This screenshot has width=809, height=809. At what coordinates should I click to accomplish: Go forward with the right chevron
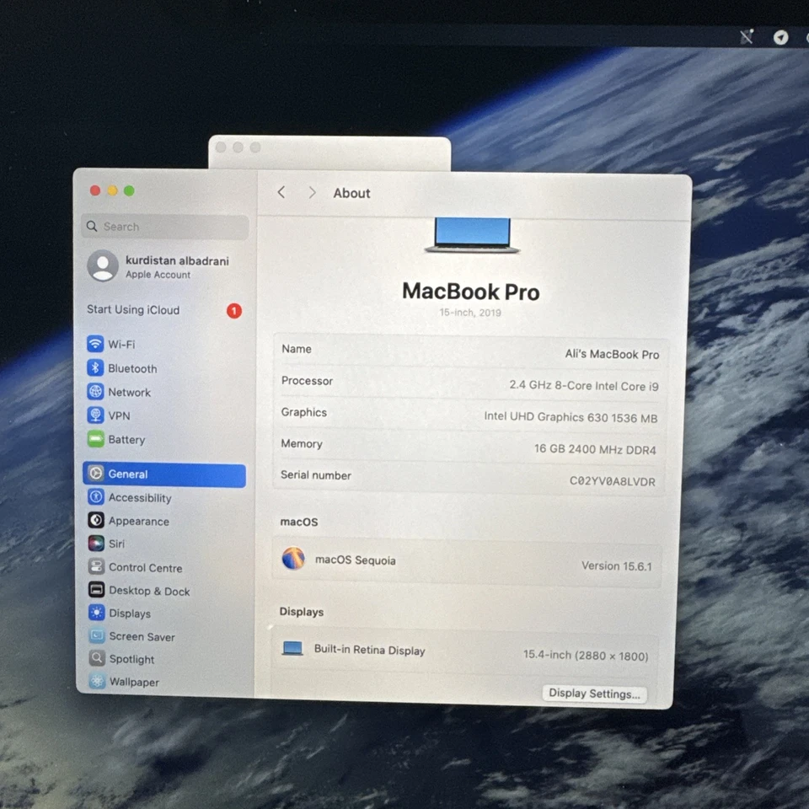312,193
